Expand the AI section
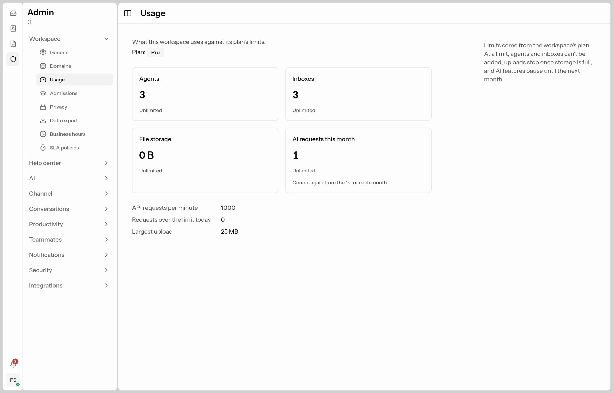 pyautogui.click(x=69, y=178)
